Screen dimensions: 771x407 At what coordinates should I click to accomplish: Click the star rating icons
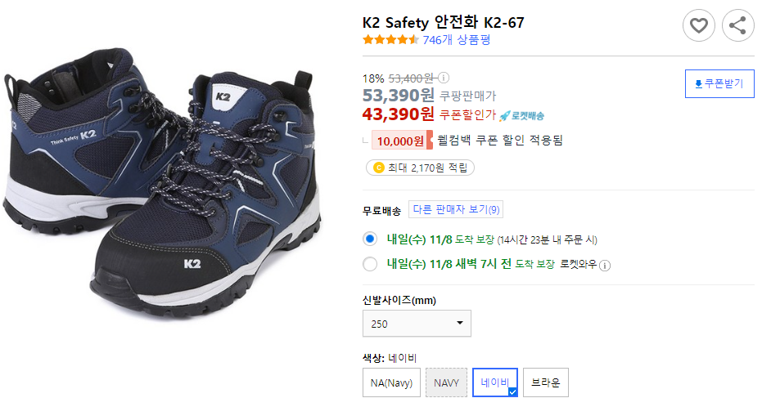(390, 40)
